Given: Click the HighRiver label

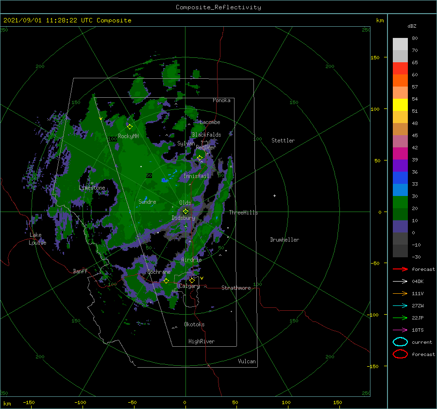Looking at the screenshot, I should [202, 341].
